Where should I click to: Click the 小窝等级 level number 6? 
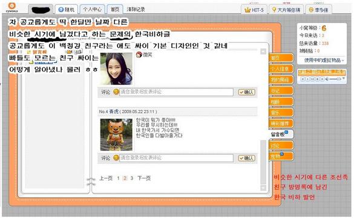tap(324, 28)
